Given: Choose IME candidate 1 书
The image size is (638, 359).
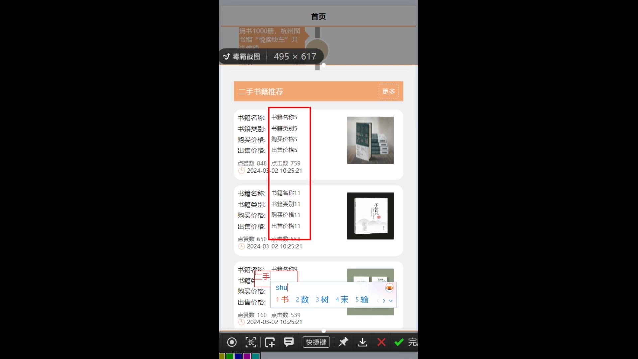Looking at the screenshot, I should pos(282,299).
